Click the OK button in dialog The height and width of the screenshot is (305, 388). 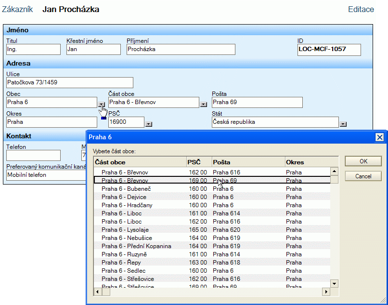click(363, 161)
